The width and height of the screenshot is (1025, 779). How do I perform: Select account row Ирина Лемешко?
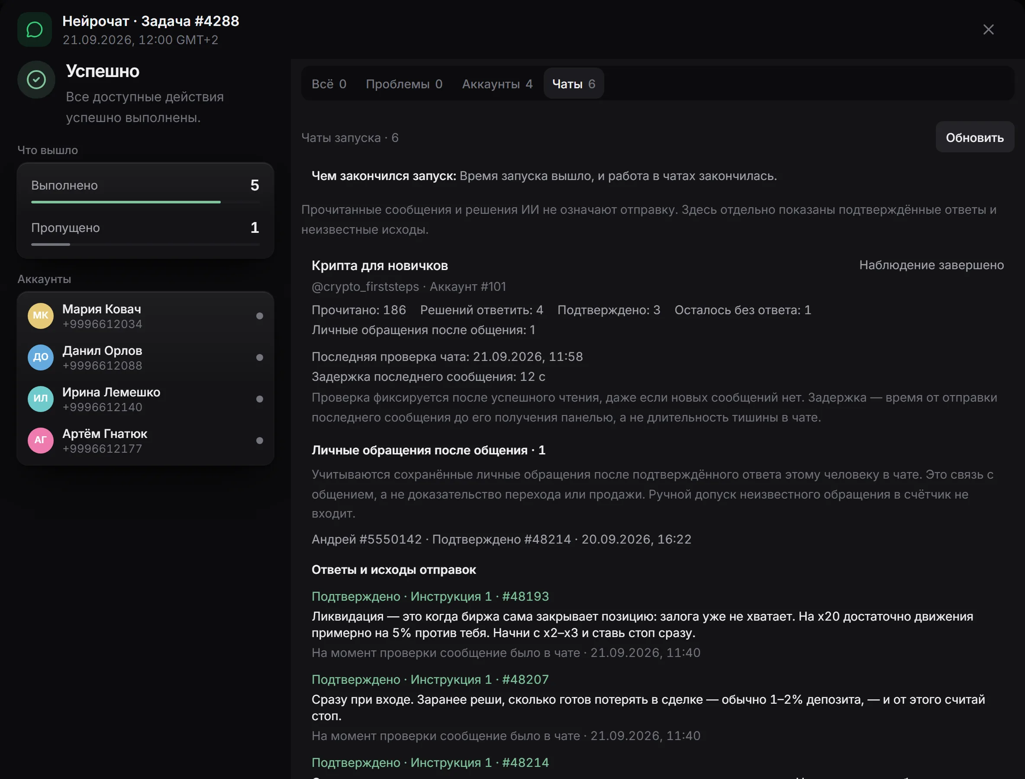coord(145,399)
